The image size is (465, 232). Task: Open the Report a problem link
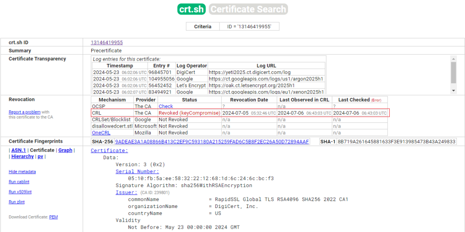(25, 112)
